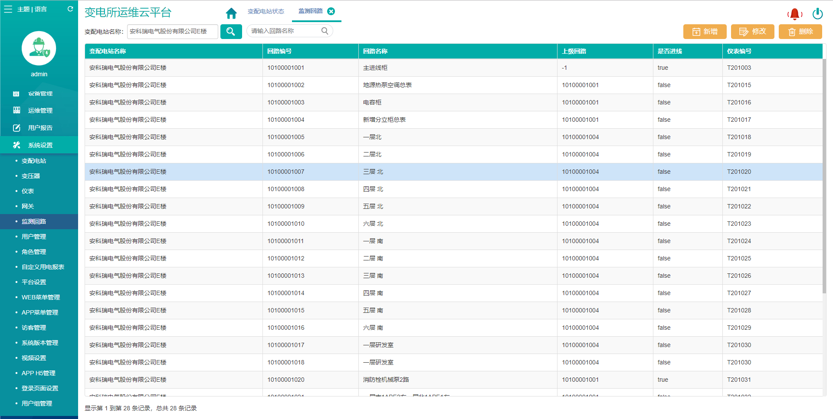Open the home icon
This screenshot has height=419, width=833.
(x=231, y=13)
